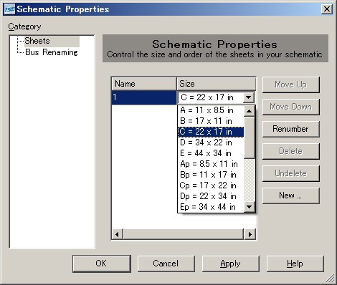Confirm with the OK button

[102, 264]
